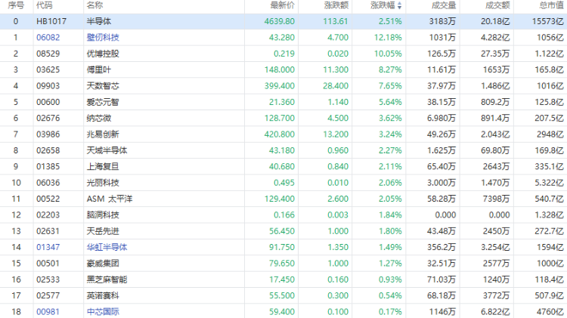Screen dimensions: 567x318
Task: Click stock code 02676
Action: click(x=48, y=118)
